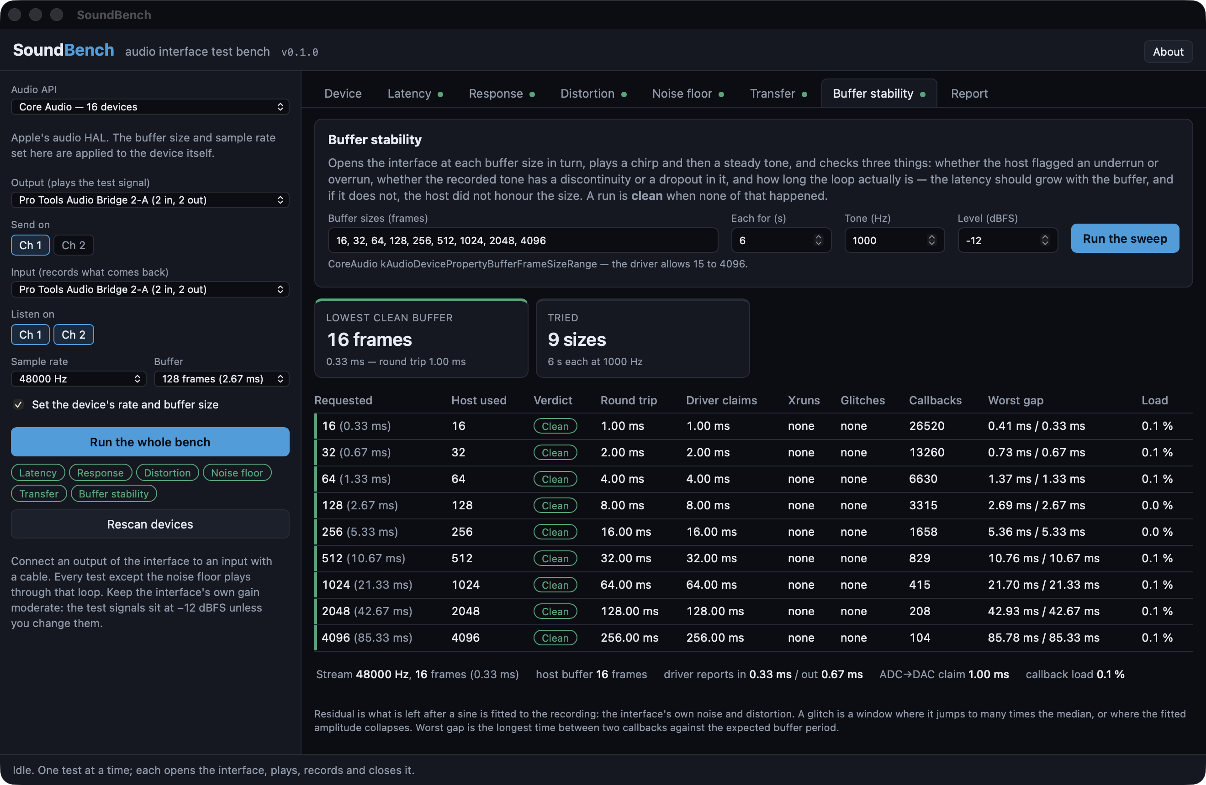Screen dimensions: 1206x785
Task: Switch to the Transfer tab
Action: pos(778,94)
